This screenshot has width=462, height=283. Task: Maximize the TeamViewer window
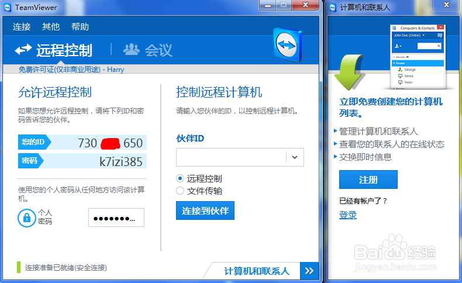(x=284, y=5)
